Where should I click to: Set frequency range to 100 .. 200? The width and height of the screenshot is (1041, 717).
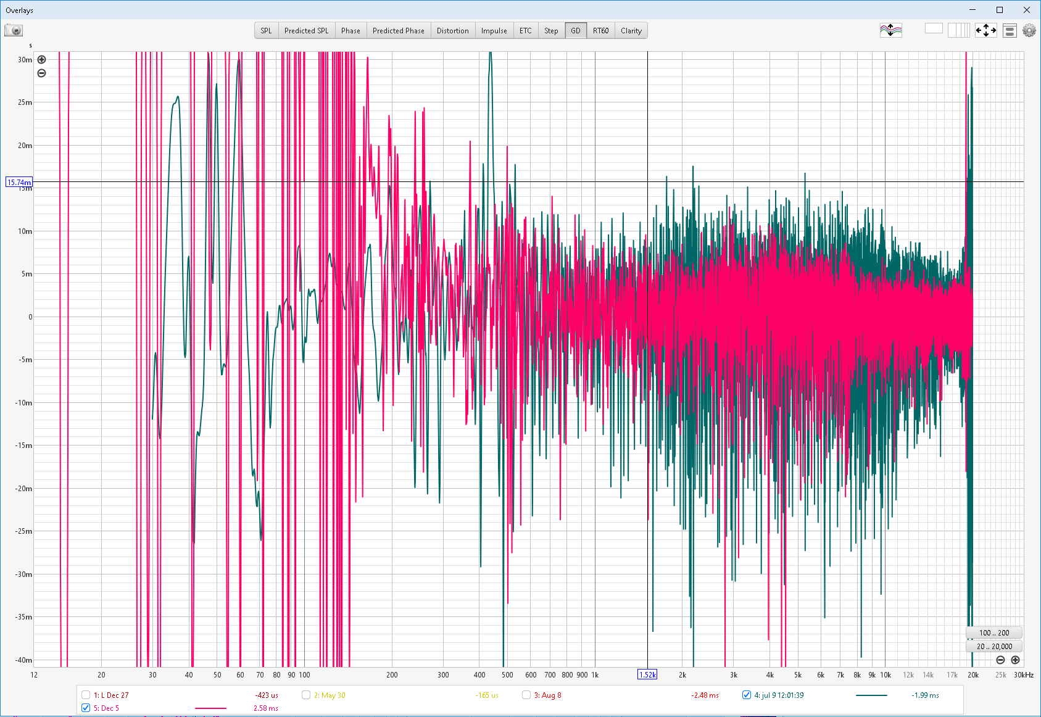click(x=994, y=633)
